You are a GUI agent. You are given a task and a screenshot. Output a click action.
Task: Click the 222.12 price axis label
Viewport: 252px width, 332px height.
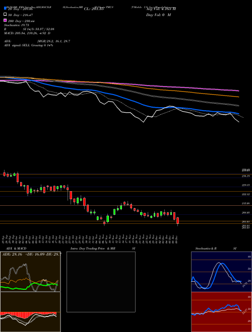point(245,194)
